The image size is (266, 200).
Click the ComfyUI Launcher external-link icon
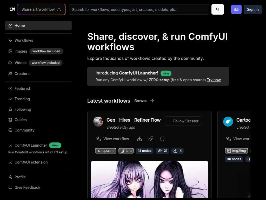point(10,145)
